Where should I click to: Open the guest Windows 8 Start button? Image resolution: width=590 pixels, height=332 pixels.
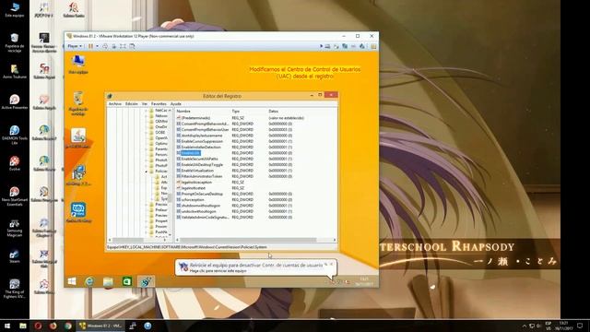coord(72,281)
